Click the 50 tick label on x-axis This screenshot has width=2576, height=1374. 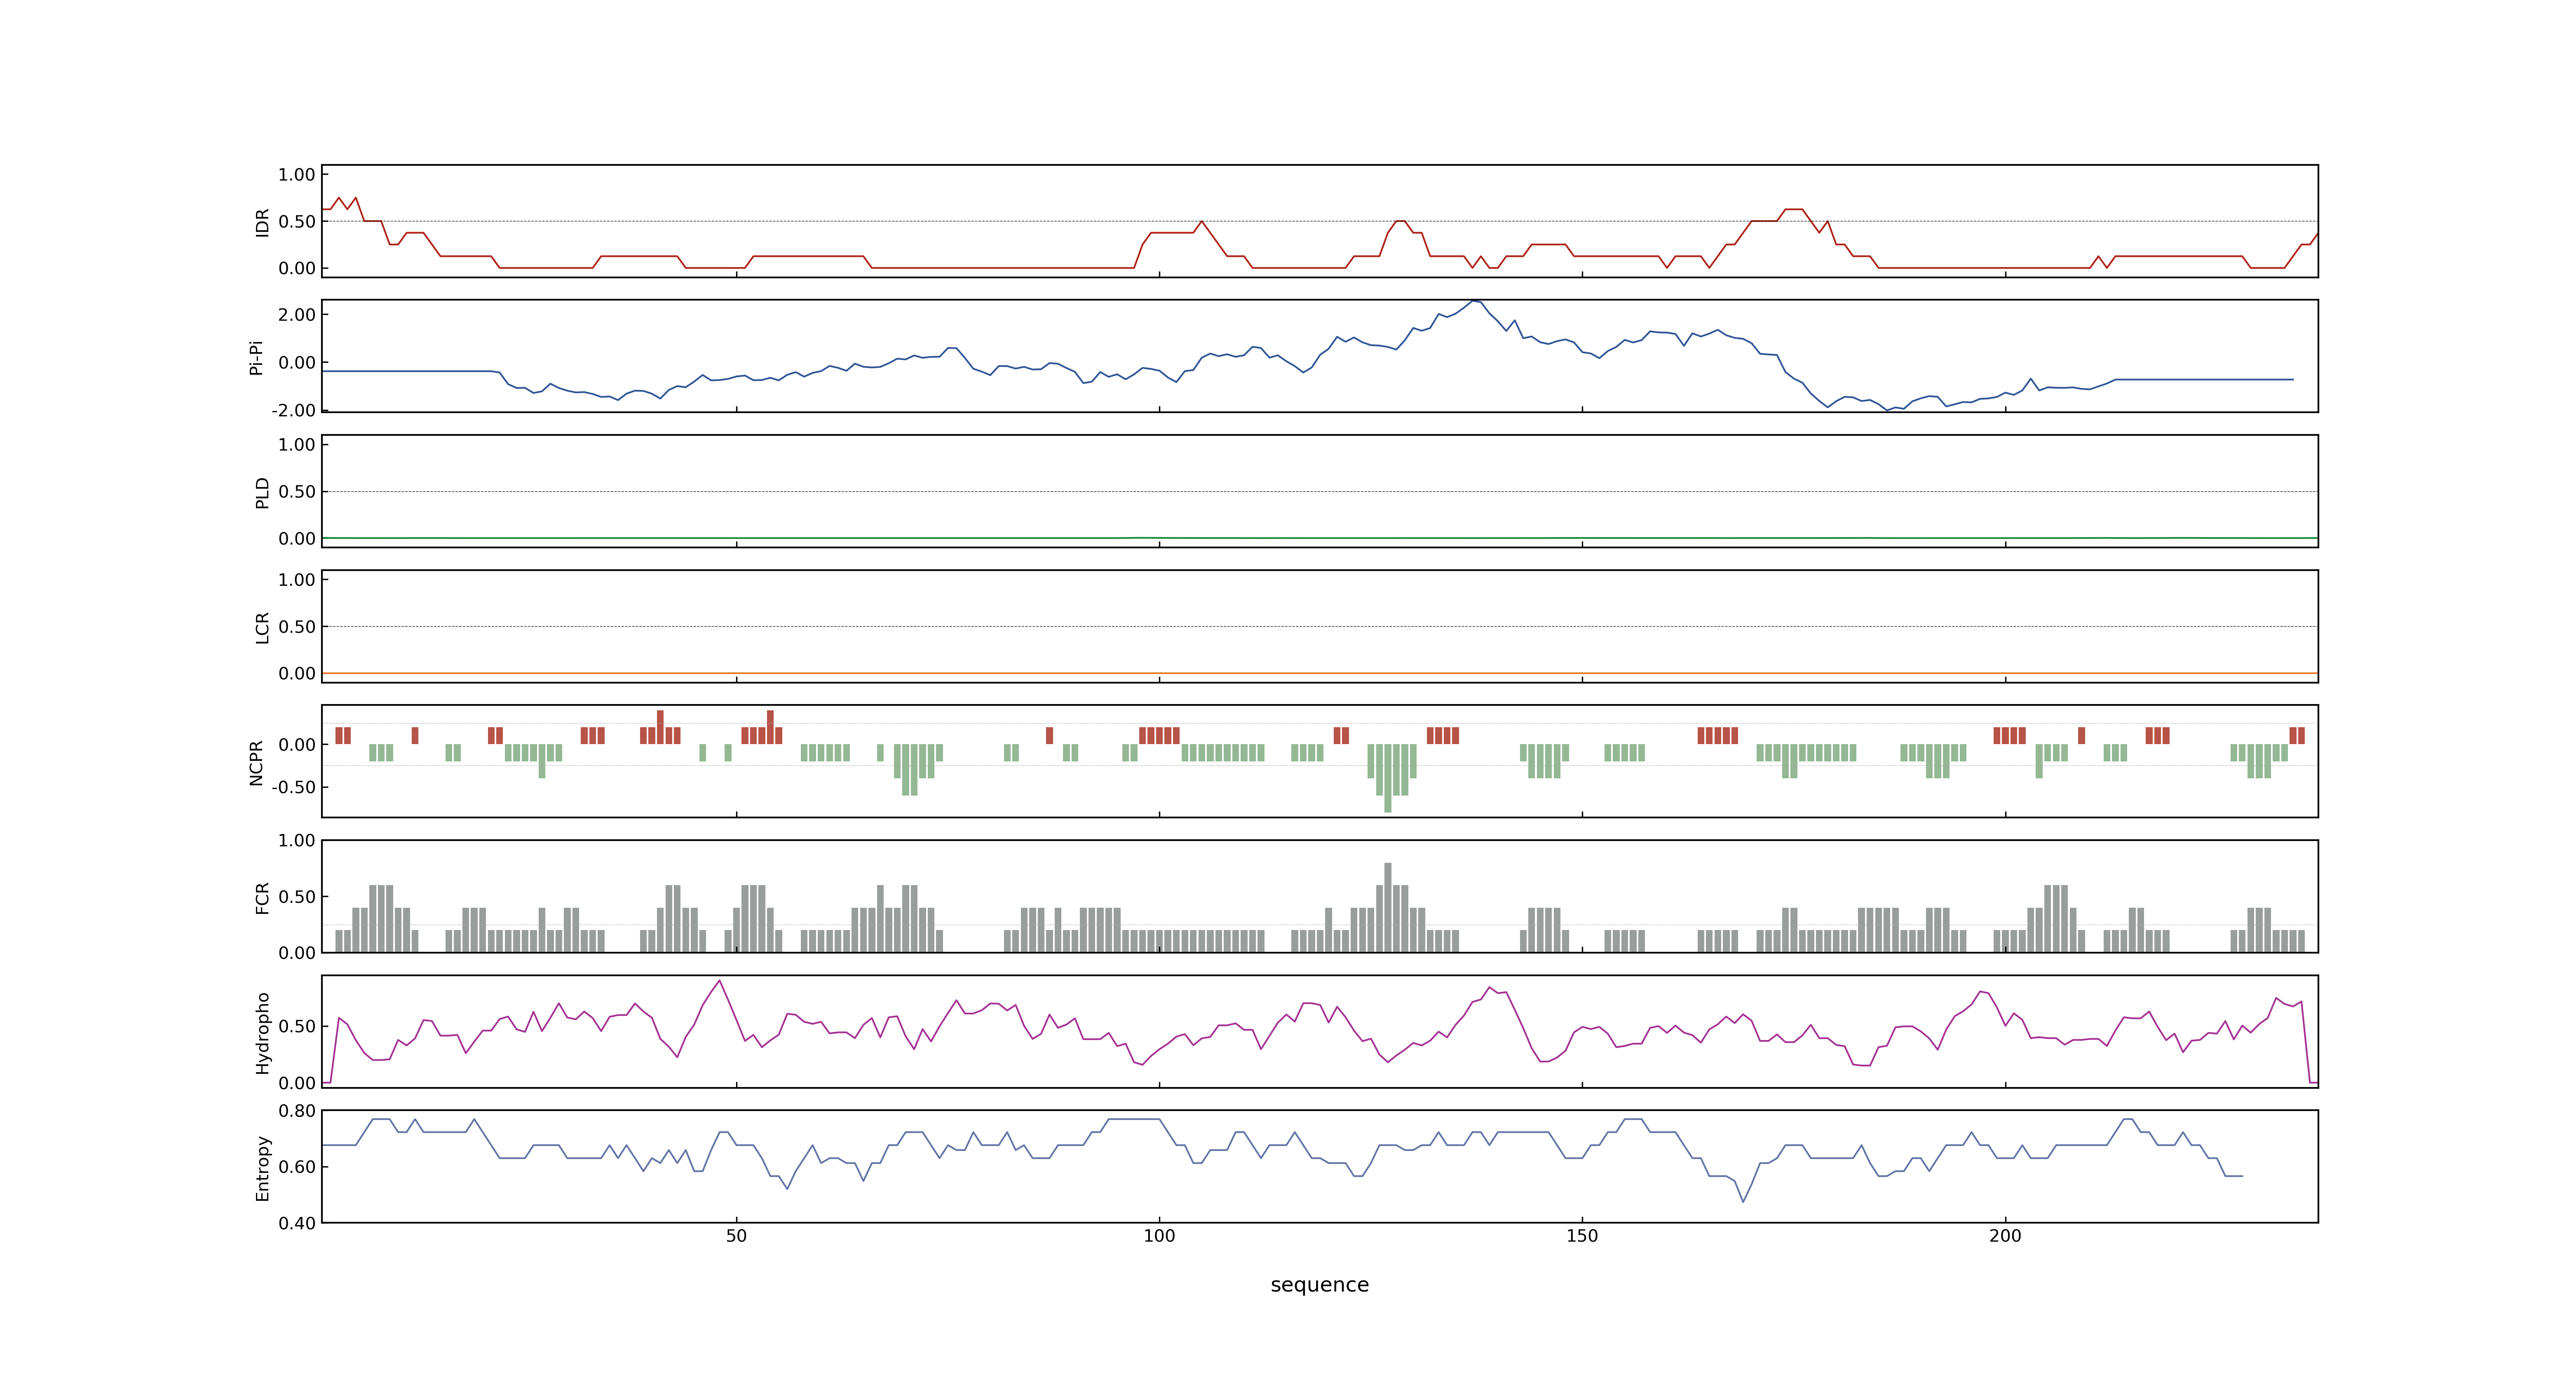point(736,1236)
